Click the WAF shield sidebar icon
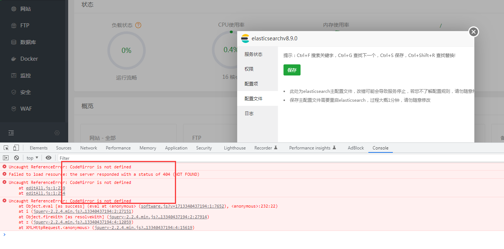This screenshot has height=249, width=504. (x=14, y=109)
